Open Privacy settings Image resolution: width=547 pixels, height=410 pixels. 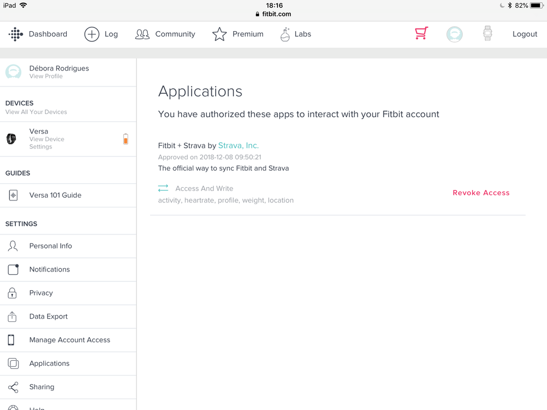click(68, 293)
